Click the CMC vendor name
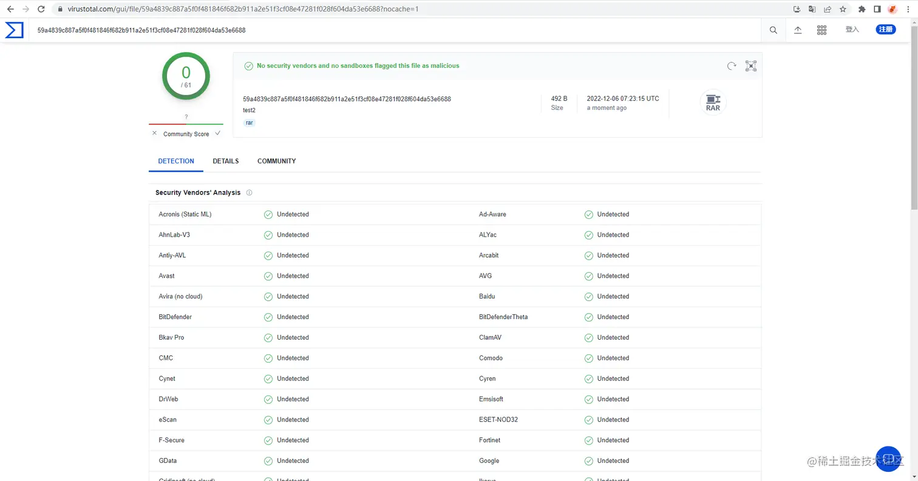The image size is (918, 481). pos(166,358)
